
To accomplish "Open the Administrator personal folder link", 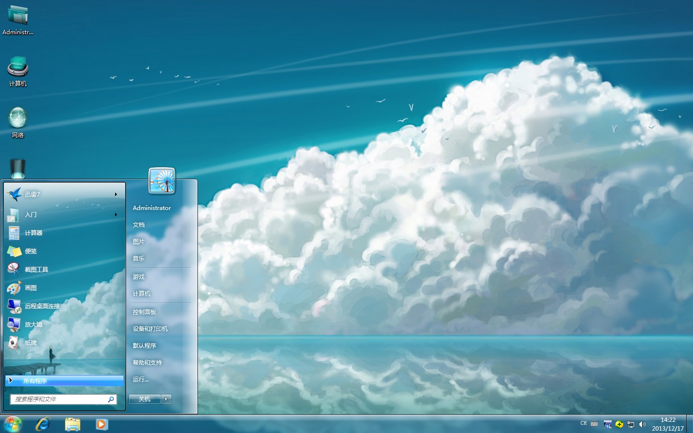I will pos(152,208).
